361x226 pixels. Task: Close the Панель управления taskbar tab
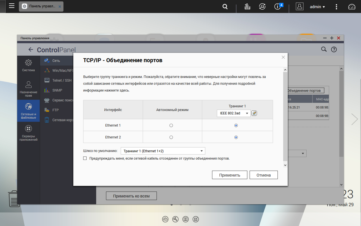[x=60, y=6]
